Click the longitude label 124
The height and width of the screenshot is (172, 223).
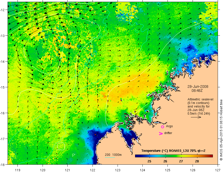(x=143, y=170)
